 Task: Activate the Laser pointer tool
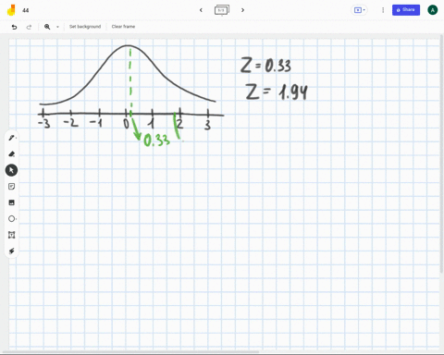[x=11, y=251]
